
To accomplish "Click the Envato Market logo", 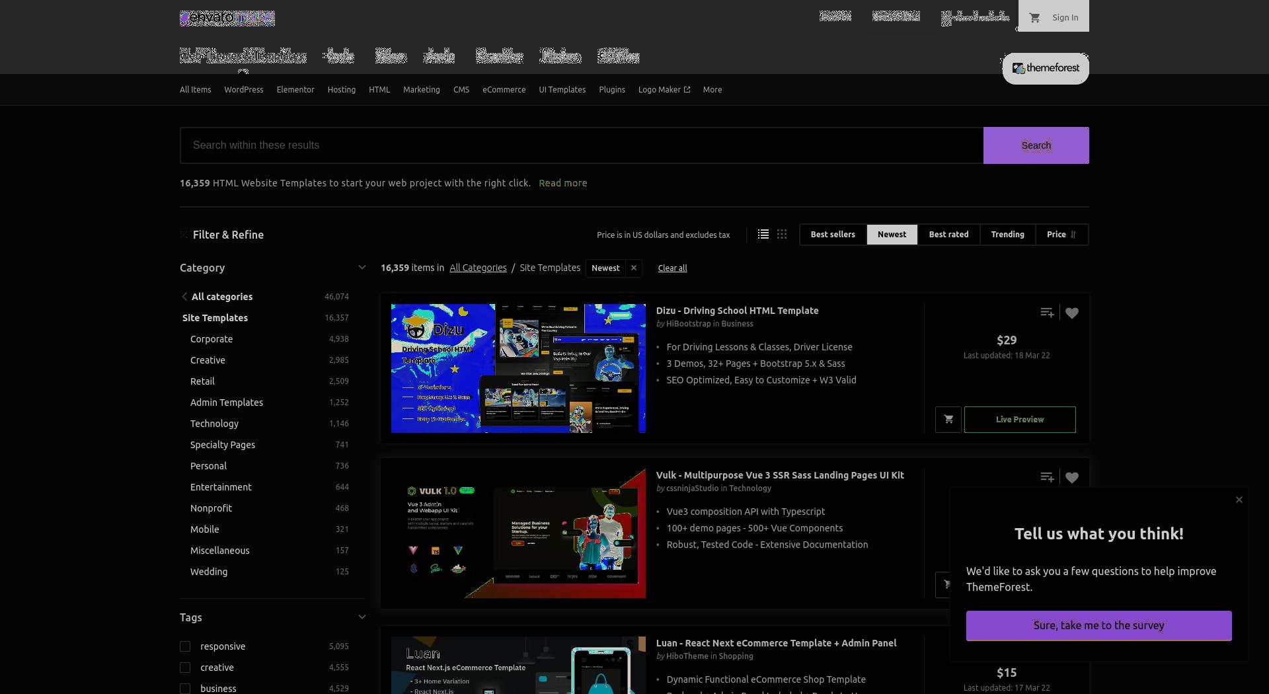I will click(227, 18).
